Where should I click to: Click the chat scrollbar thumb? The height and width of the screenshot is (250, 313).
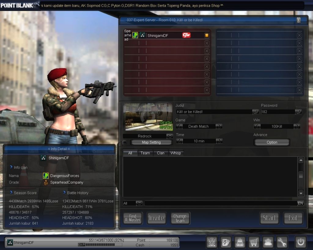click(x=301, y=175)
